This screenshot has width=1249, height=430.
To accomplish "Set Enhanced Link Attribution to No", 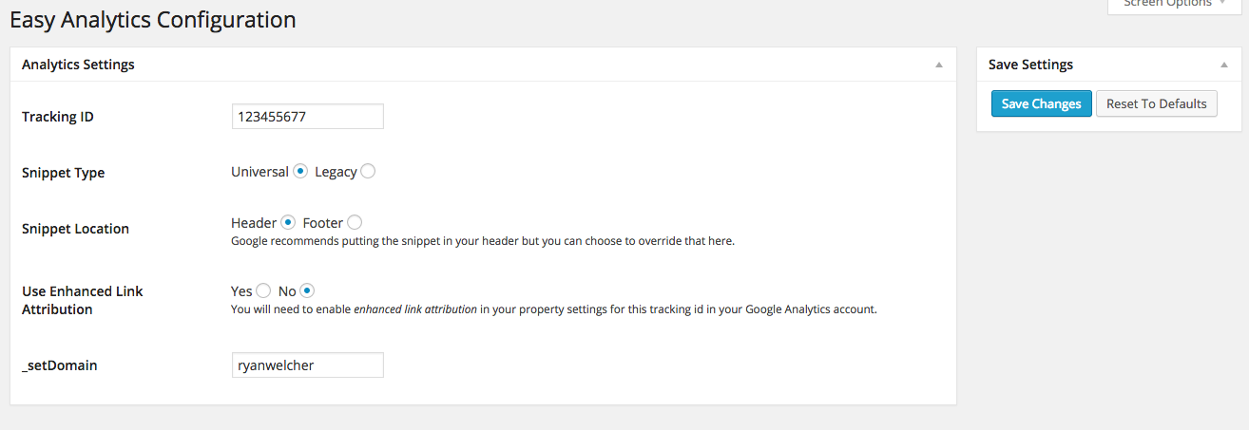I will pyautogui.click(x=308, y=291).
